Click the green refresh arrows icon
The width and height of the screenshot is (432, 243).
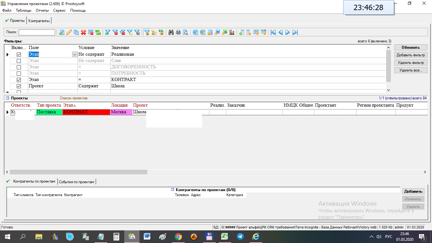[98, 32]
